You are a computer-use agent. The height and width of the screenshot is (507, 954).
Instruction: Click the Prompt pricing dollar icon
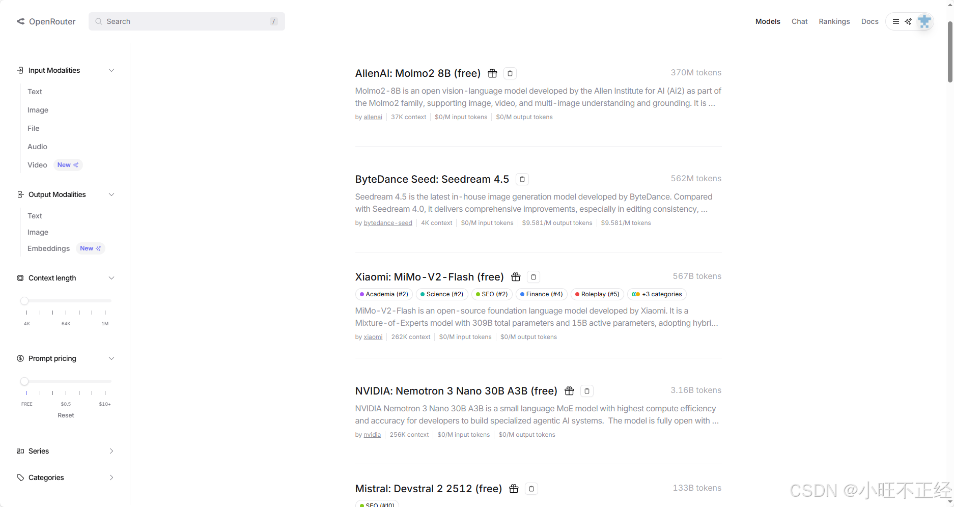pos(20,358)
